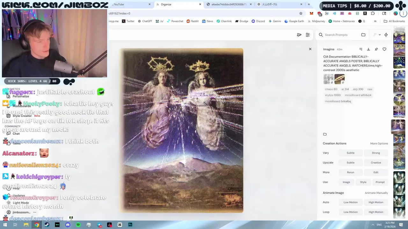The image size is (408, 229).
Task: Open the All Bookmarks folder
Action: coord(394,21)
